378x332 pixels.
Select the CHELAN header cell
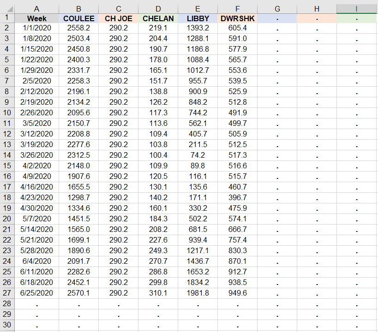(158, 18)
